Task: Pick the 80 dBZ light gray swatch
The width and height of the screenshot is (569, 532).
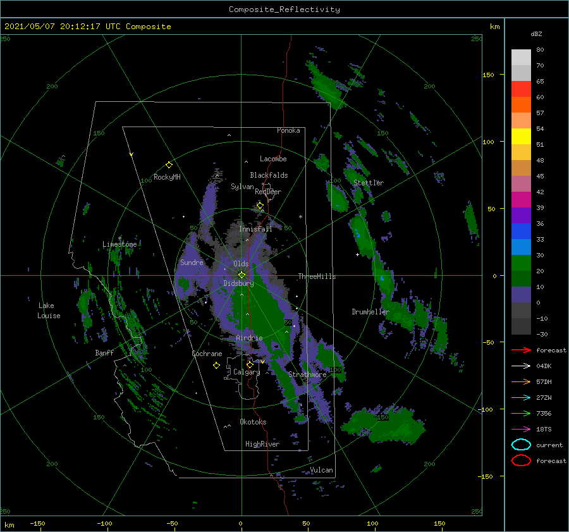Action: coord(521,57)
